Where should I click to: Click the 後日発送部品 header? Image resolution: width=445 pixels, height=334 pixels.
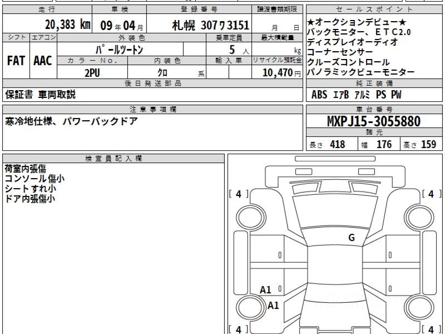[x=152, y=83]
